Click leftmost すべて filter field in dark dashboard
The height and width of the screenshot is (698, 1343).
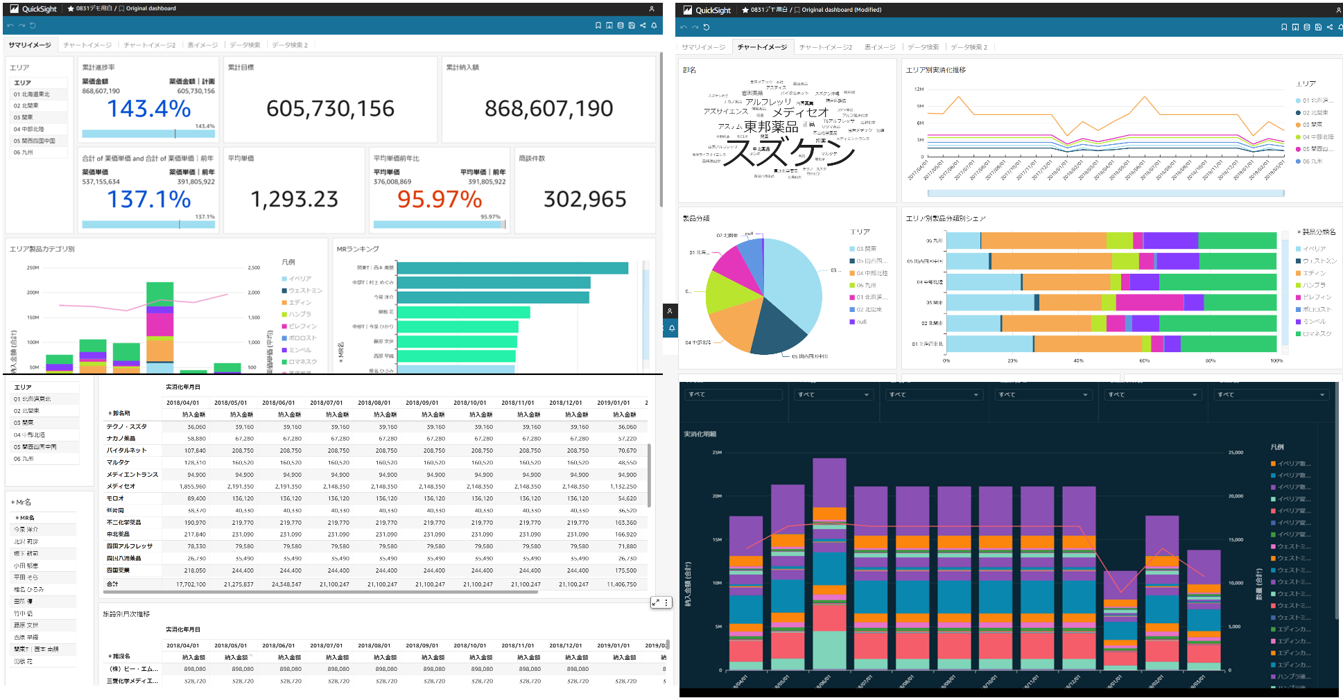(733, 394)
